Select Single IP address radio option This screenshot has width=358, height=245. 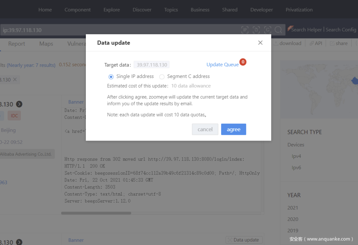pyautogui.click(x=111, y=77)
